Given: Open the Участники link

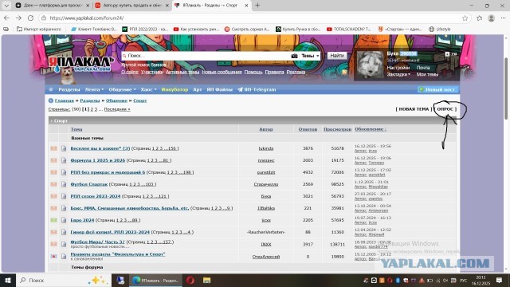Looking at the screenshot, I should pyautogui.click(x=152, y=72).
